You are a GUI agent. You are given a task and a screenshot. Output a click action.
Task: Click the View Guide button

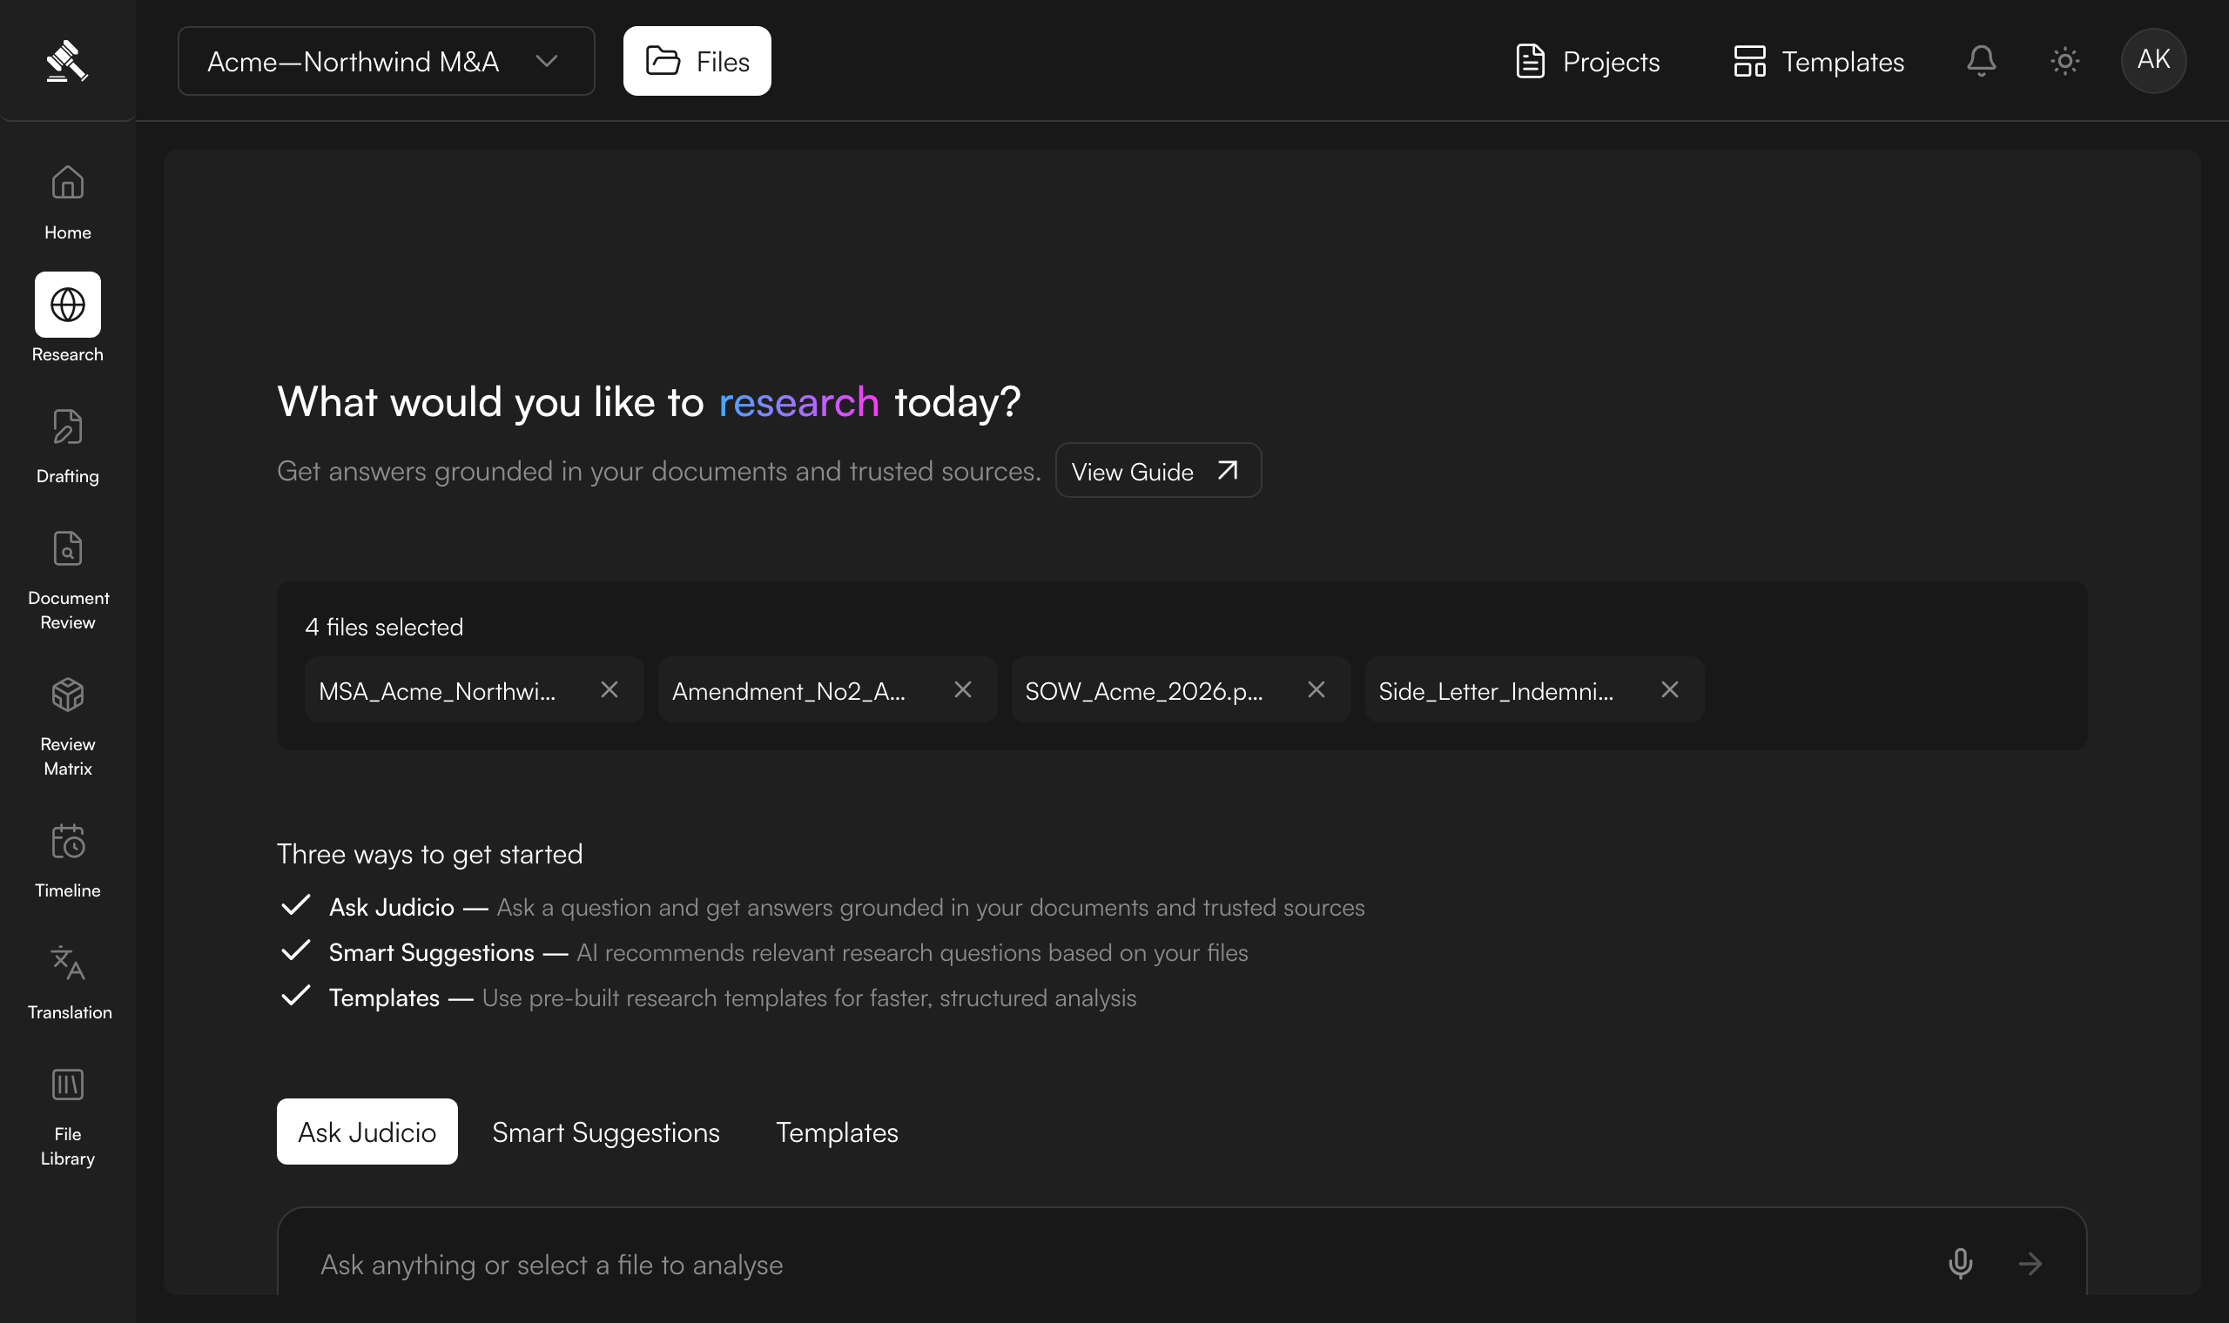pos(1157,471)
